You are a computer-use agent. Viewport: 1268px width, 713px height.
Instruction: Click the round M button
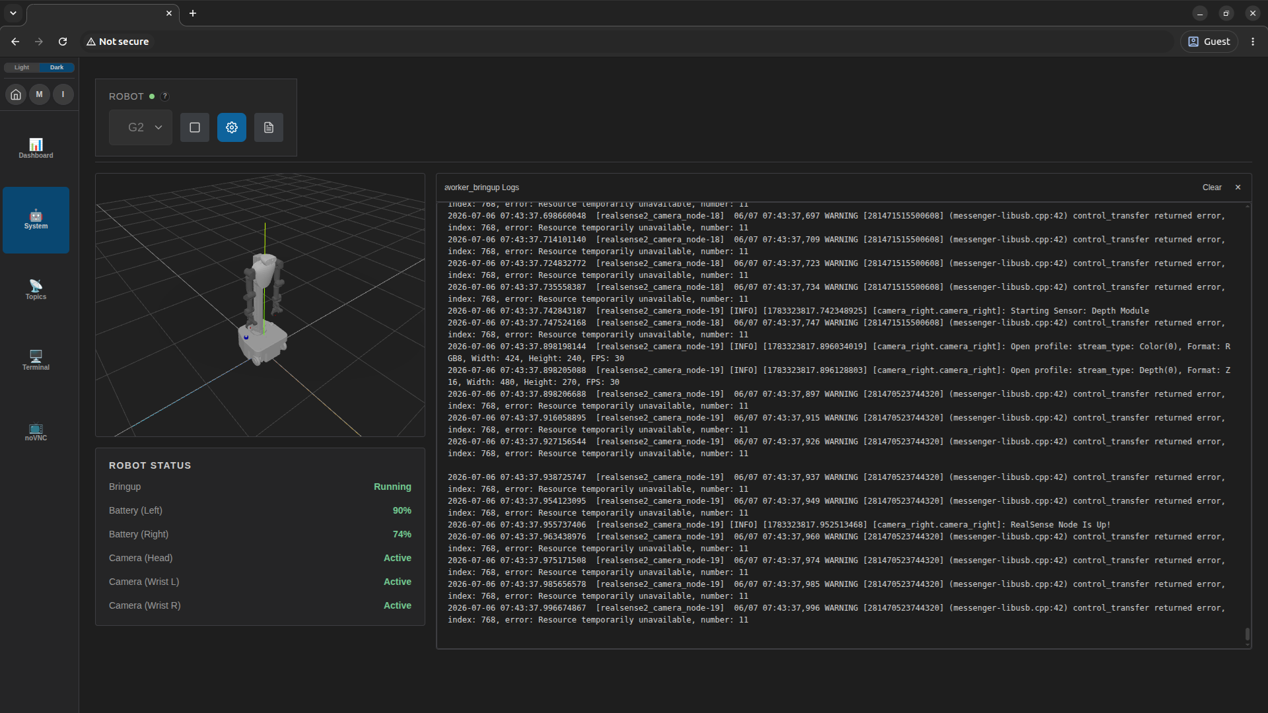point(40,94)
